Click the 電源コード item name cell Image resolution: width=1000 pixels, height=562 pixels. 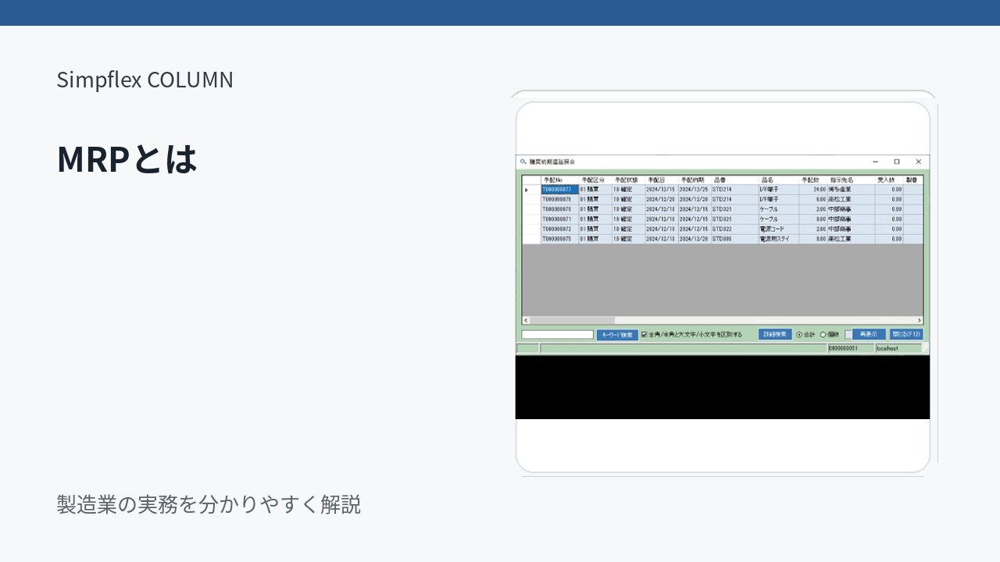[x=778, y=229]
